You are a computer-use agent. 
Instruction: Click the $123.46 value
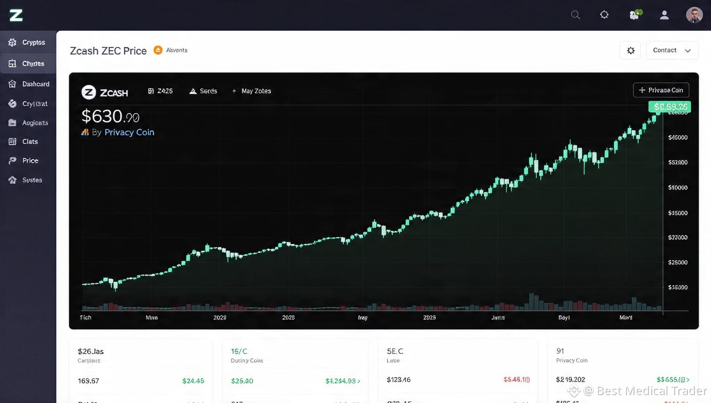[398, 380]
